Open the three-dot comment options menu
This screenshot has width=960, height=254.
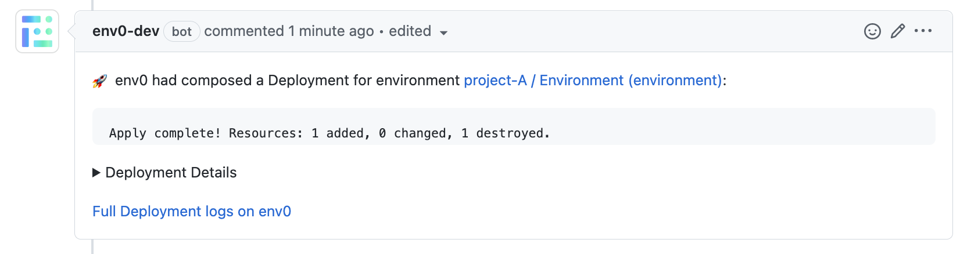(x=923, y=31)
